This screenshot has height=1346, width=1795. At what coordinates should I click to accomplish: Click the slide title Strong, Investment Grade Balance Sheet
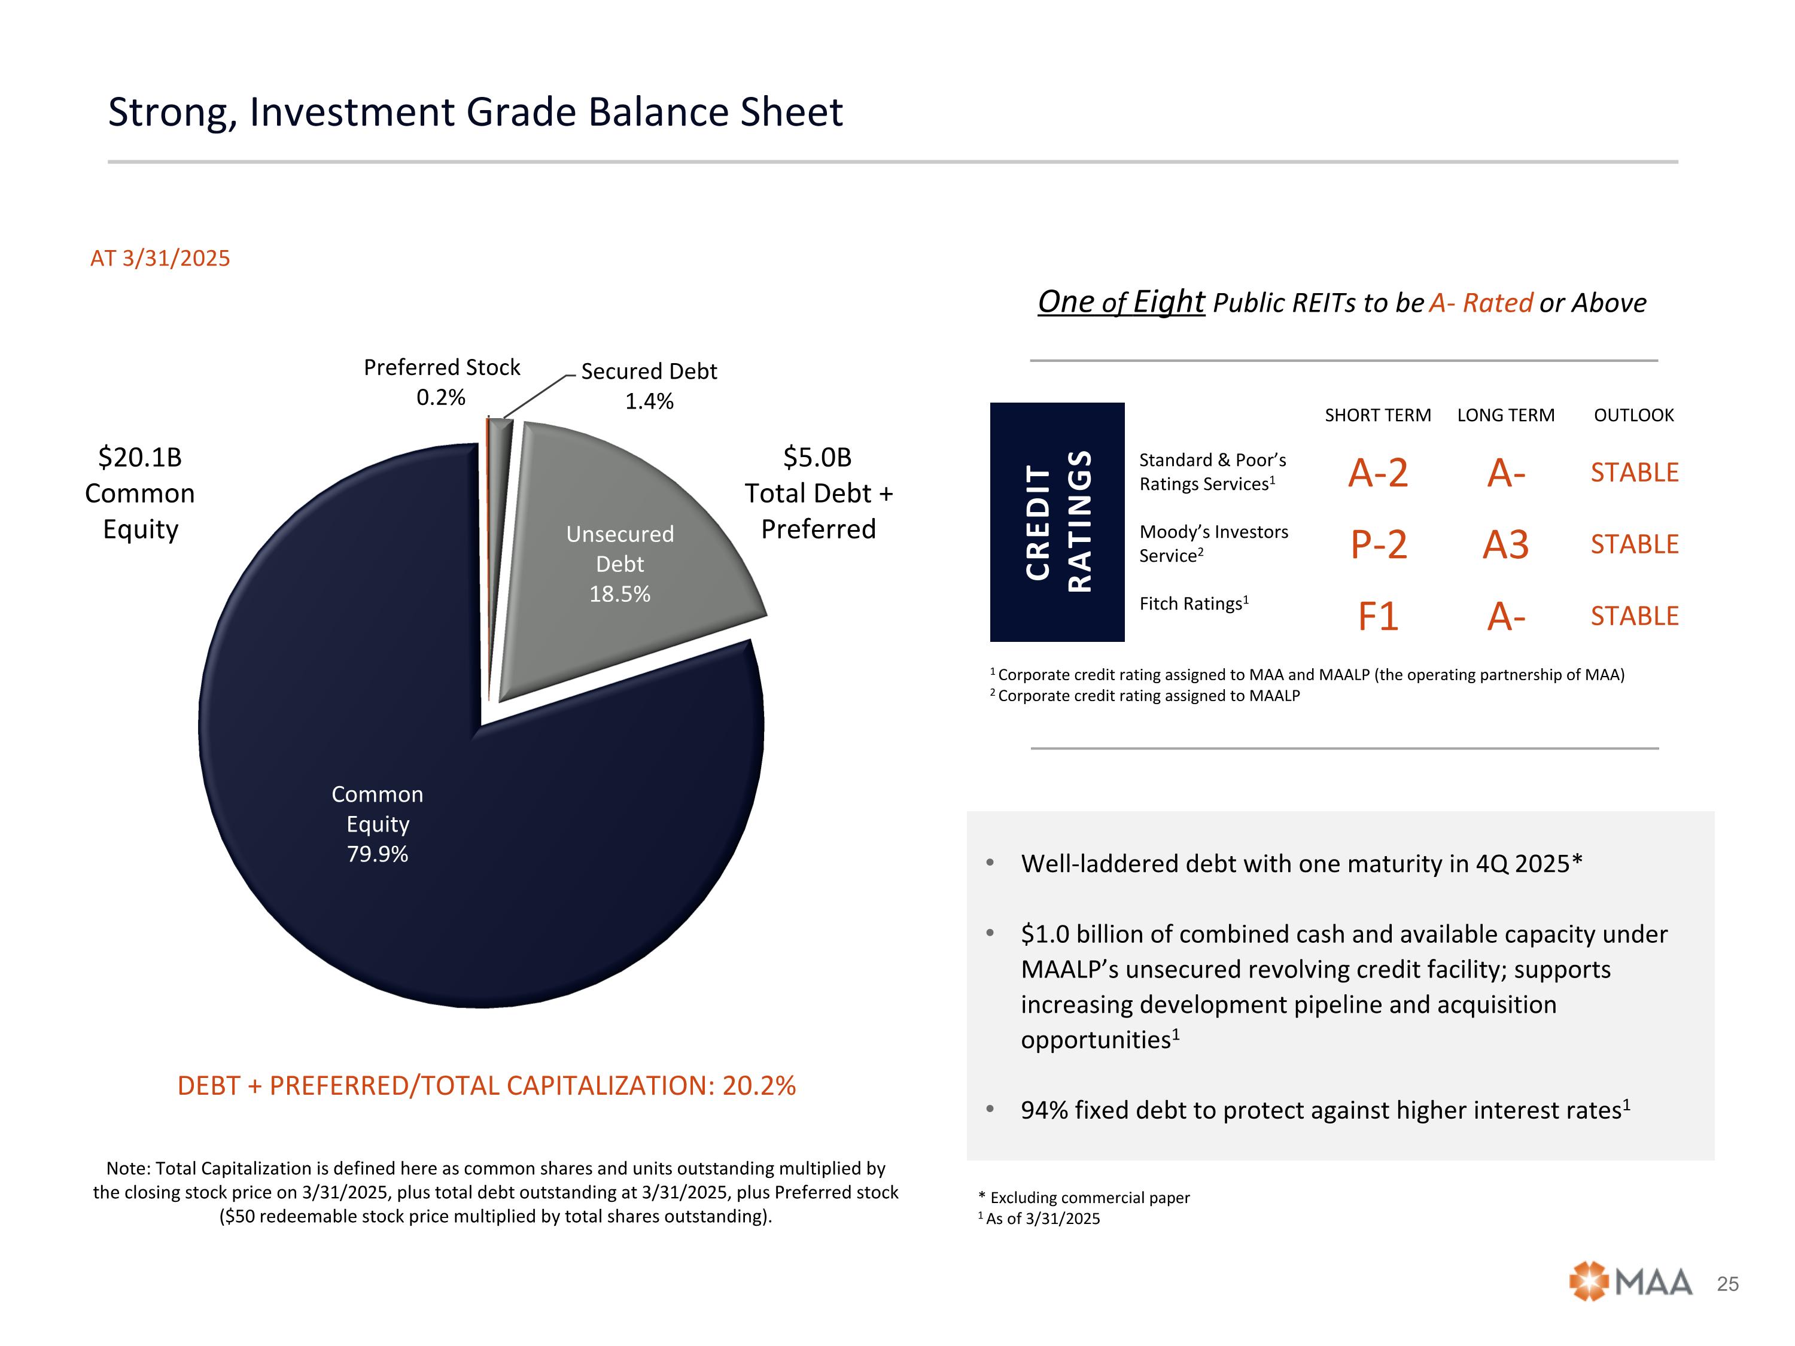(476, 112)
